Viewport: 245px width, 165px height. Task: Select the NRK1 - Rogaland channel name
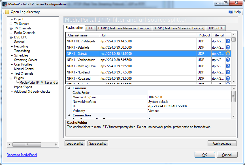79,79
